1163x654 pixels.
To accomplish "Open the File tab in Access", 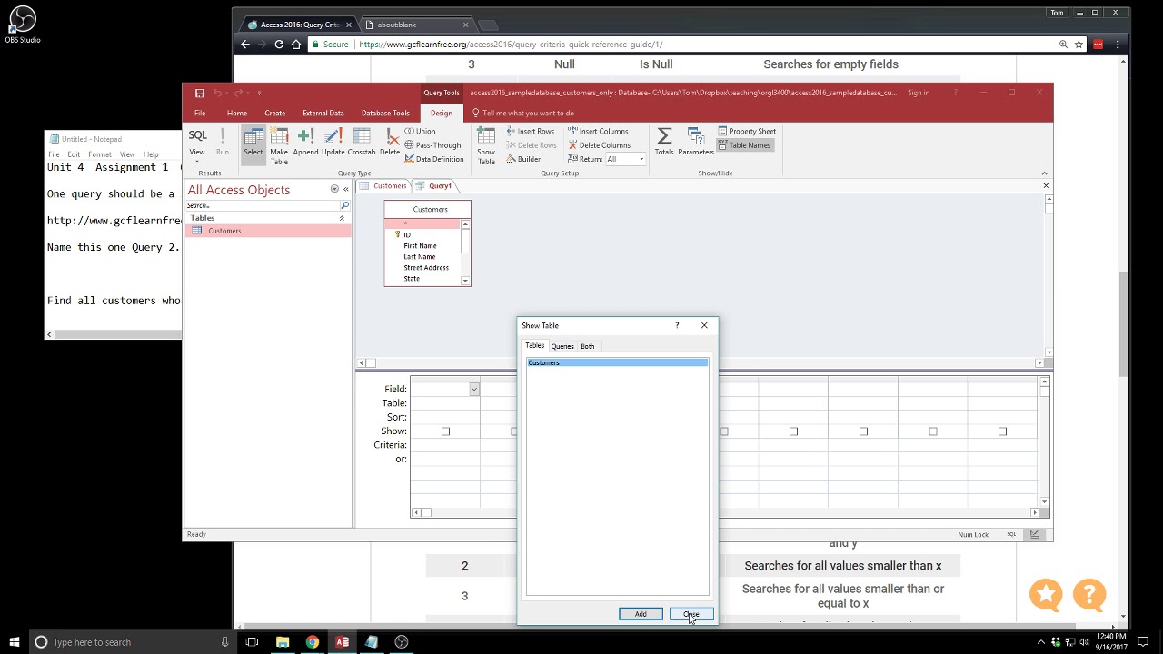I will [200, 114].
